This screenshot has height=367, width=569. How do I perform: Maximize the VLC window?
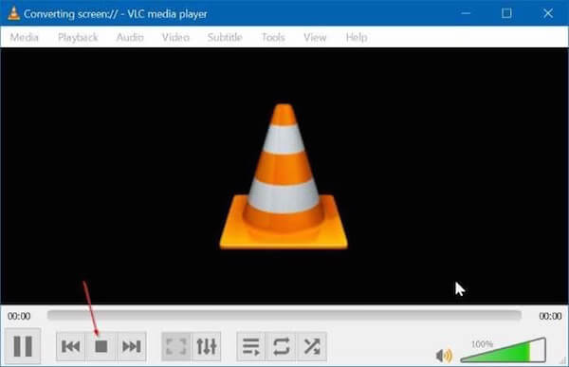click(x=506, y=13)
